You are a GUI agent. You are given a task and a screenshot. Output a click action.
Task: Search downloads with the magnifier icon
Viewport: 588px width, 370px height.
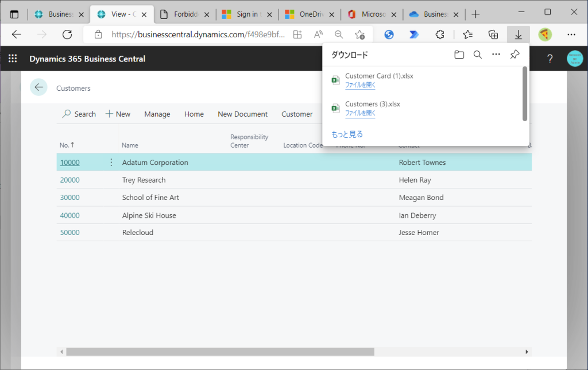pyautogui.click(x=477, y=55)
